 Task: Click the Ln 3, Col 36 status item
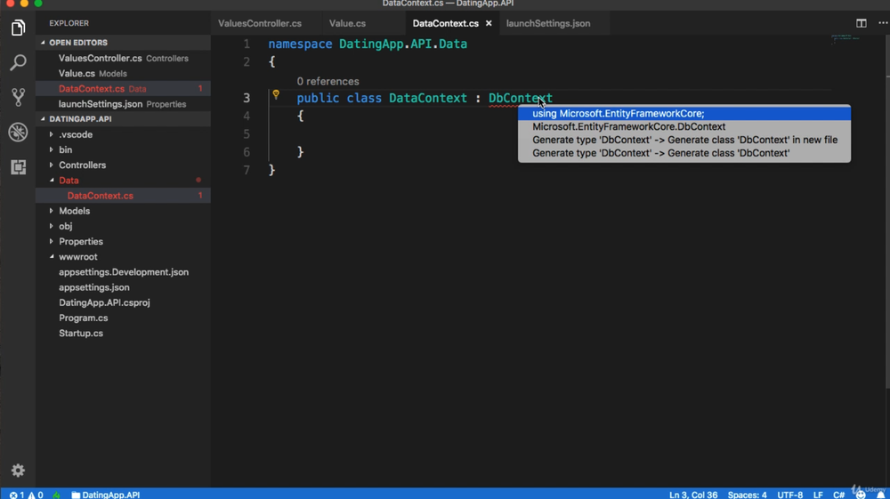pyautogui.click(x=693, y=495)
